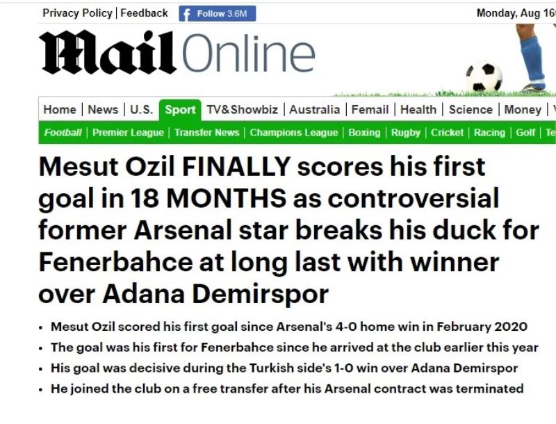Select the News section

coord(103,109)
